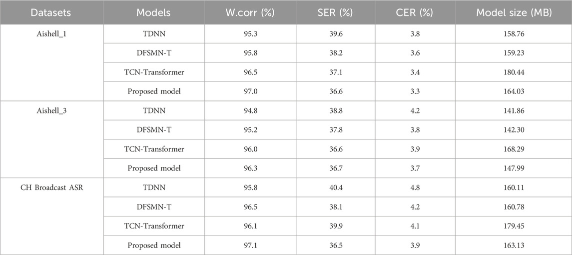Click the W.corr (%) header cell
This screenshot has width=572, height=255.
coord(250,12)
